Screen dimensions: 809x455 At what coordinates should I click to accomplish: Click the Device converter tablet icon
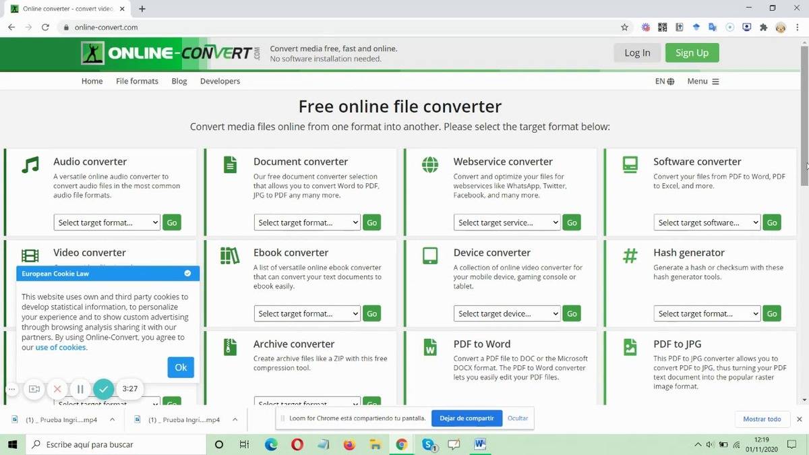(430, 255)
